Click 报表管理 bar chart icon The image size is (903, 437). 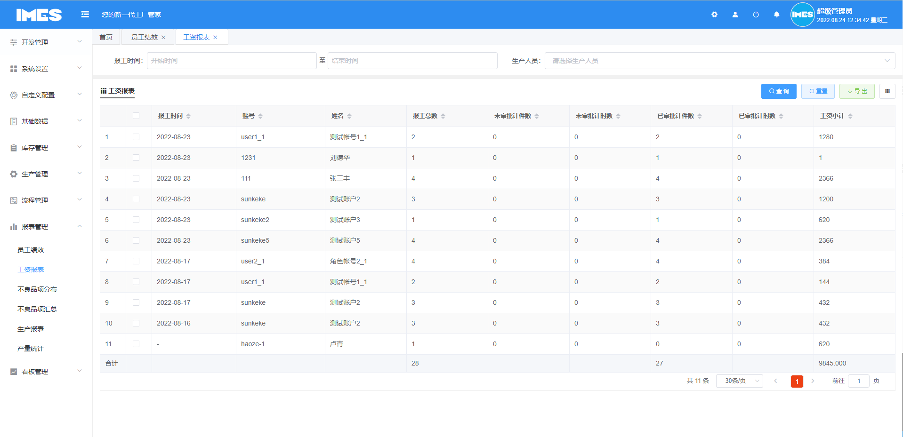point(14,227)
